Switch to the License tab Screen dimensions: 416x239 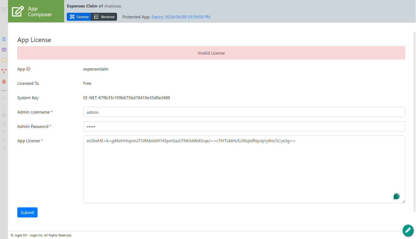coord(79,17)
